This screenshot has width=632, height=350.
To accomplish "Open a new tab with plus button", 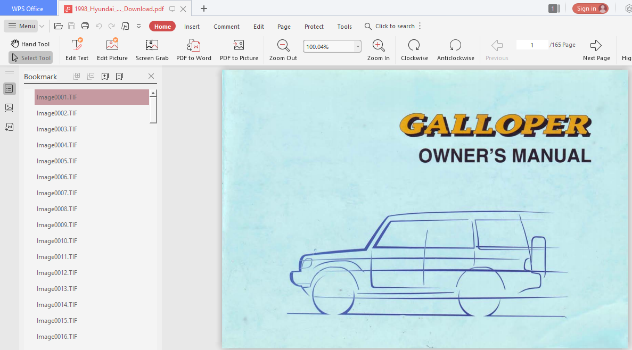I will (x=204, y=9).
